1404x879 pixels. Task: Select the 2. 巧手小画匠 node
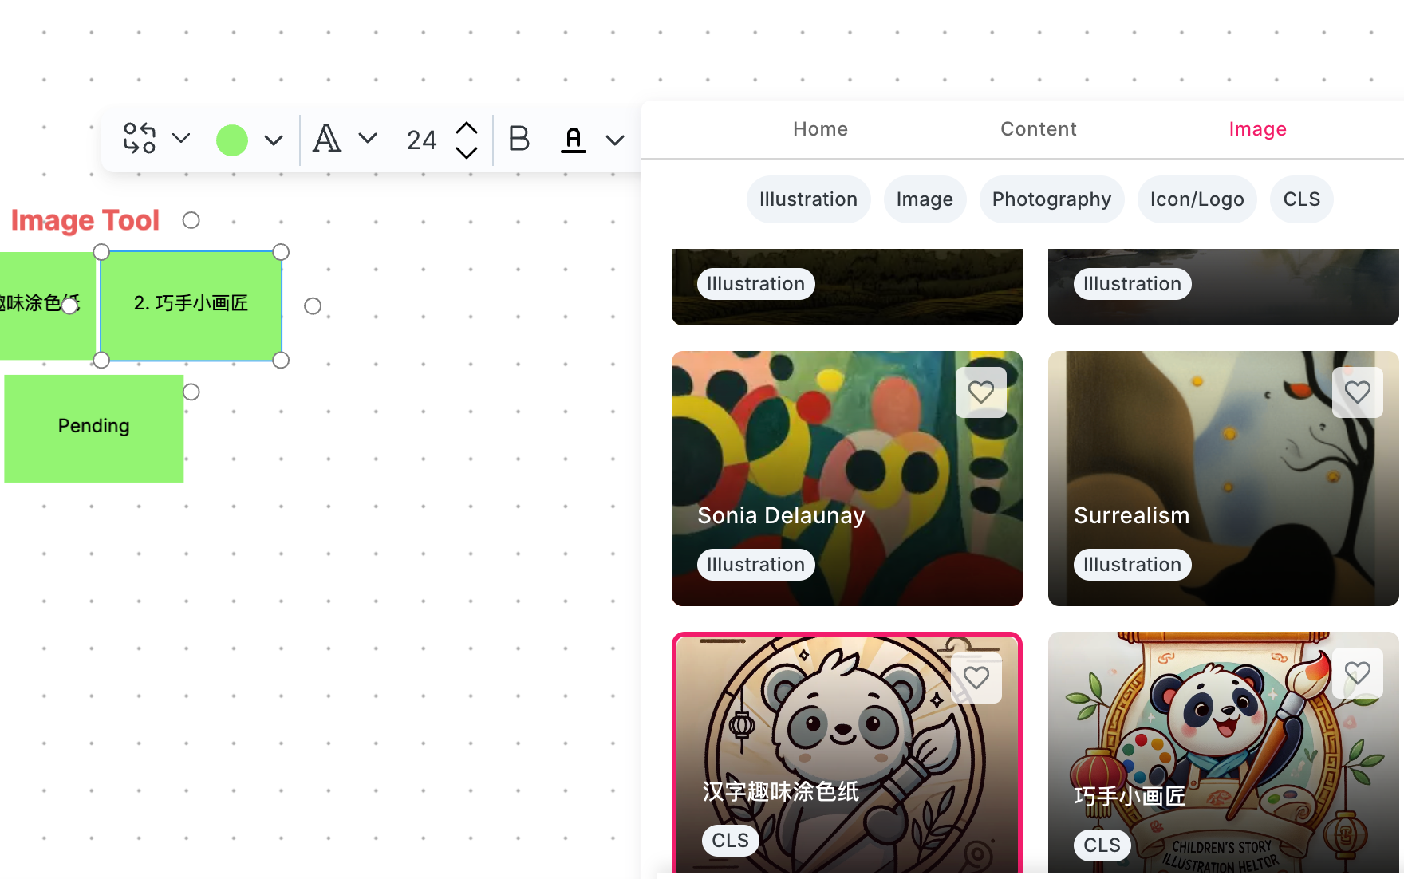[191, 305]
